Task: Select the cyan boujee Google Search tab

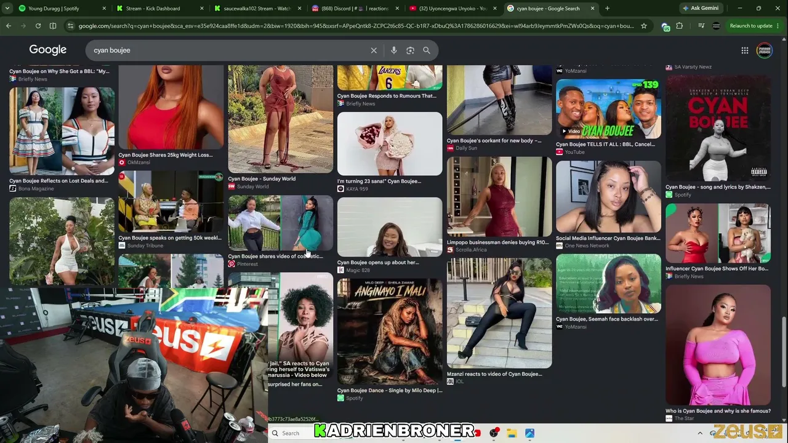Action: (x=550, y=9)
